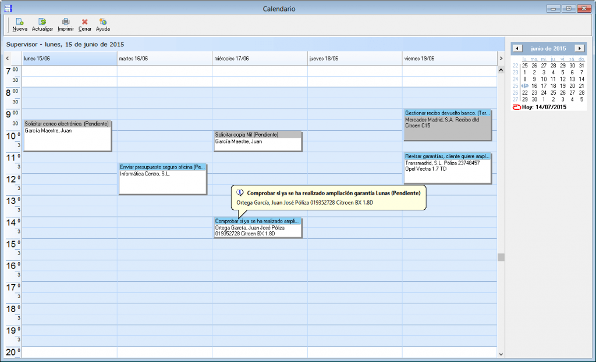Click the vertical scrollbar thumb
596x362 pixels.
coord(501,257)
